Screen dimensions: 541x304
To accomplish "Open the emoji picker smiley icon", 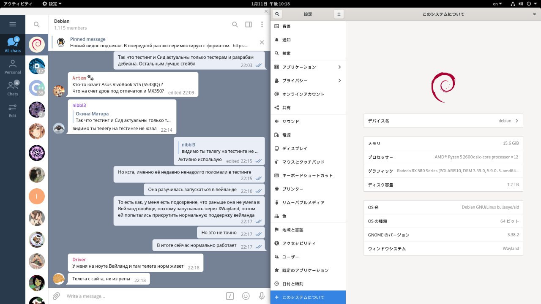I will (x=246, y=296).
